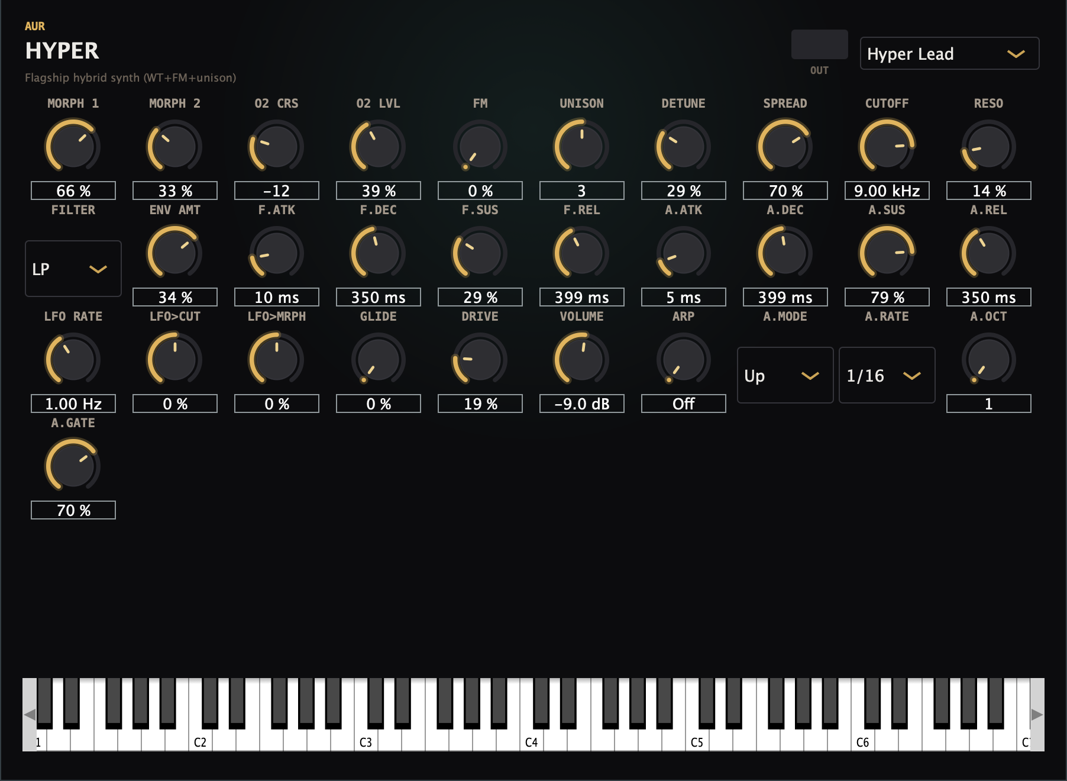This screenshot has height=781, width=1067.
Task: Click the F.REL knob
Action: [581, 252]
